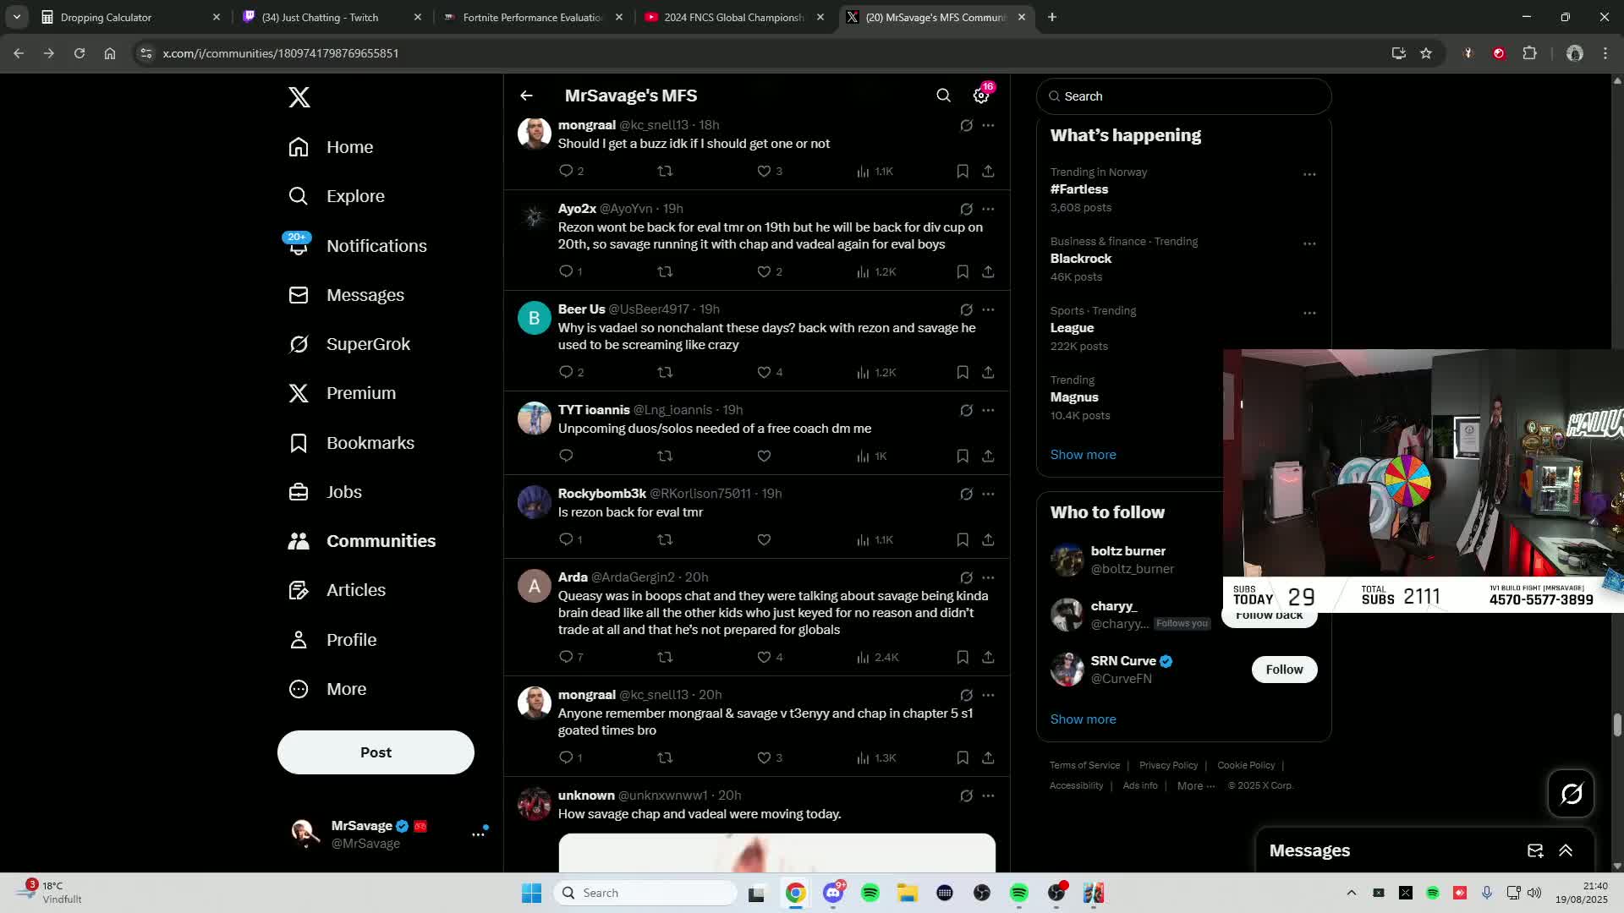
Task: Open more options on #Fartless trend
Action: pyautogui.click(x=1309, y=174)
